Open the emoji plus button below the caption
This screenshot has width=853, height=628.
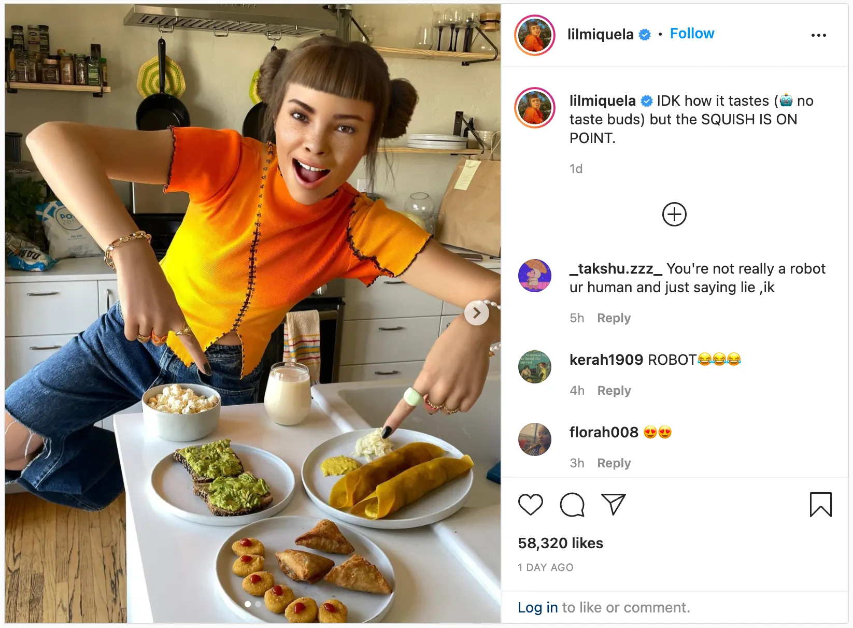pyautogui.click(x=674, y=214)
